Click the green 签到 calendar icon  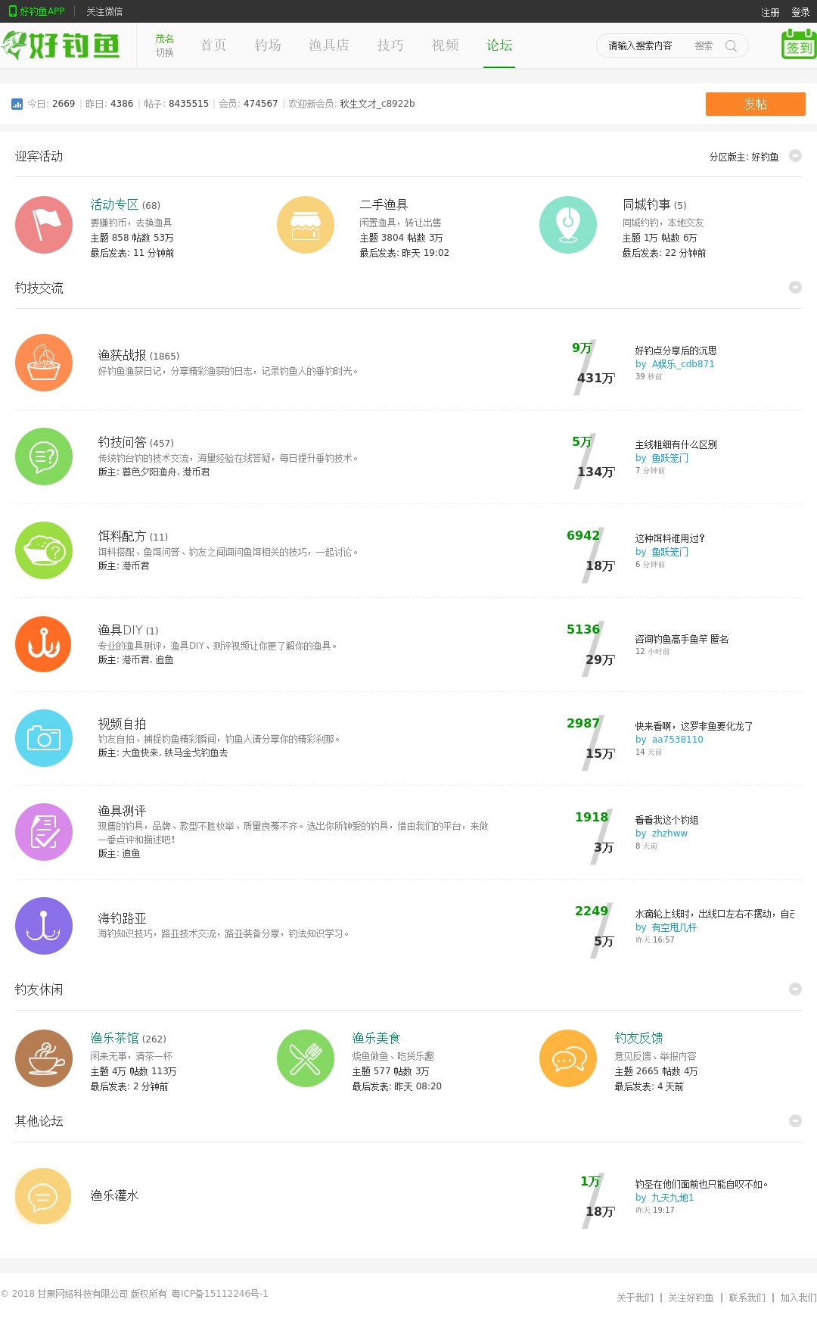(798, 45)
